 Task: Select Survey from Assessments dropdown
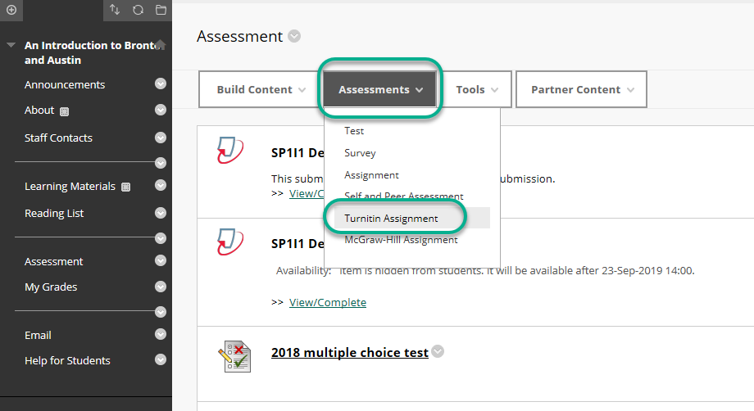(360, 153)
